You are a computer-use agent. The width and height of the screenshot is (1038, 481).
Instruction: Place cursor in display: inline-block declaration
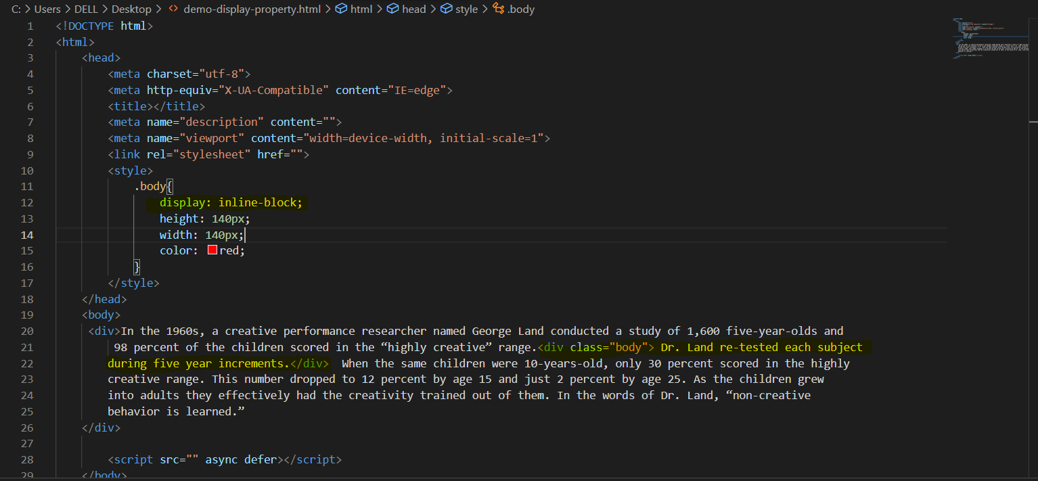(x=231, y=203)
